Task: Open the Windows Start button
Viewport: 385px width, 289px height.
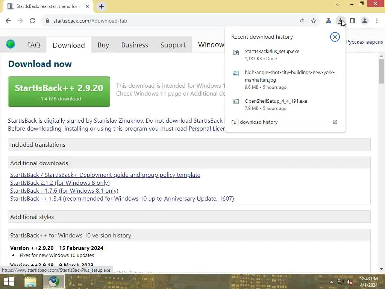Action: (9, 281)
